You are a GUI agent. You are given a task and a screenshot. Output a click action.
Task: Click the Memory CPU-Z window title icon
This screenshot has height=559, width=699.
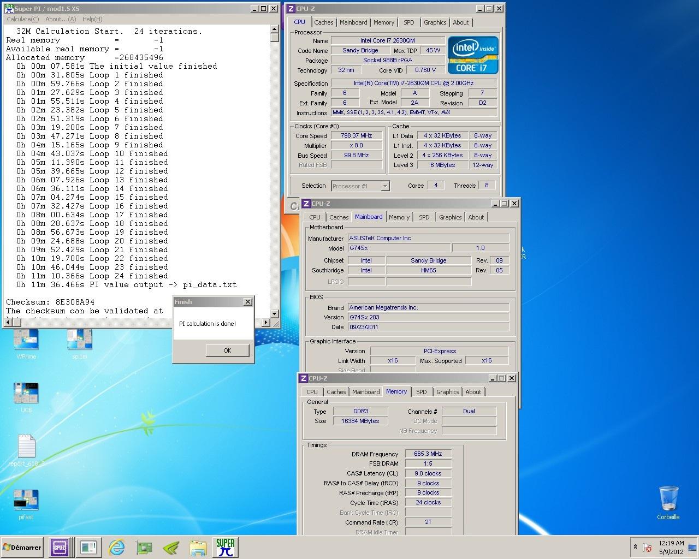point(303,378)
